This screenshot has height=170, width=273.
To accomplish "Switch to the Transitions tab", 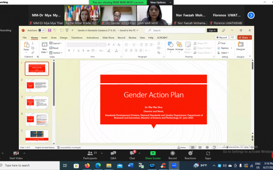I will [77, 38].
